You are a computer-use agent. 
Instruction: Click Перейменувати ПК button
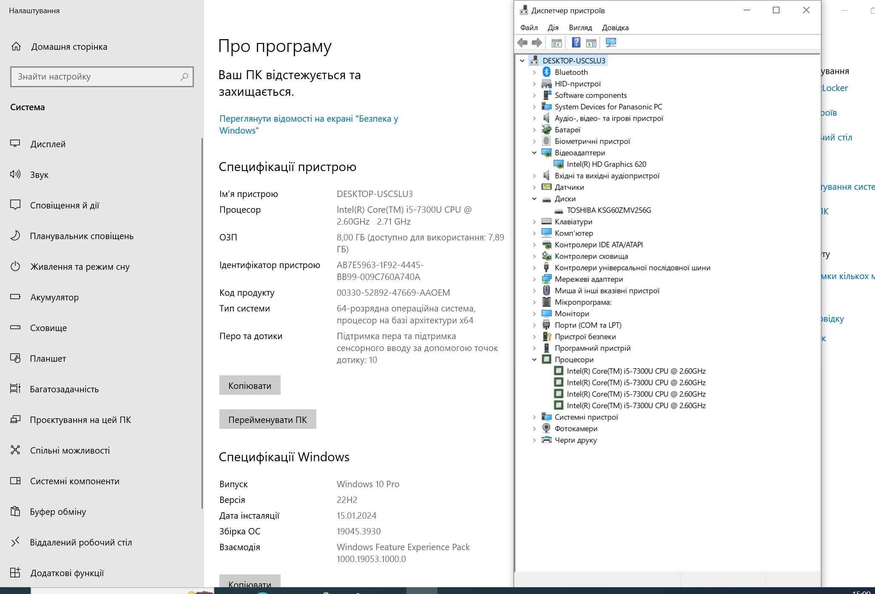point(267,419)
